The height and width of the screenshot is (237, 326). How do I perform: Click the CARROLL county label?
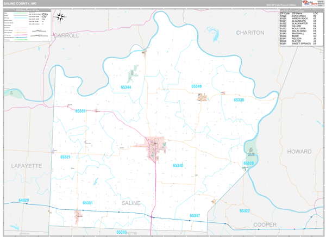click(x=67, y=35)
